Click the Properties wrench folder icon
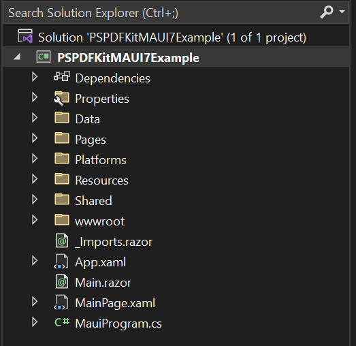The height and width of the screenshot is (346, 356). point(61,98)
